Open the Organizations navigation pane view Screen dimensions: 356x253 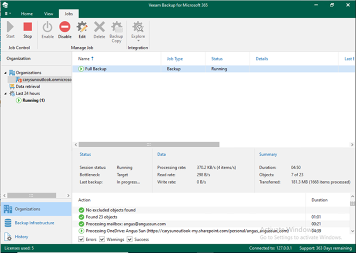click(x=36, y=209)
